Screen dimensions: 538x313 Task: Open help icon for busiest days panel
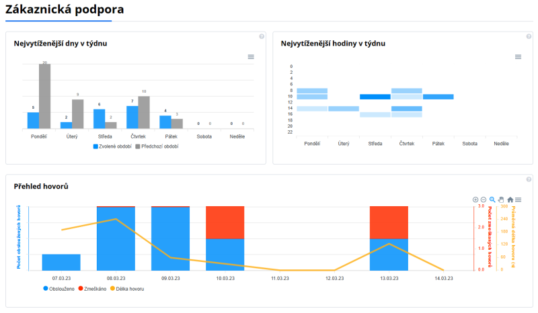coord(262,36)
